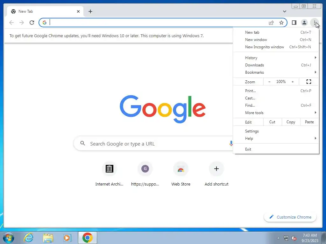Screen dimensions: 326x244
Task: Click Cut in the Edit row
Action: pyautogui.click(x=273, y=122)
